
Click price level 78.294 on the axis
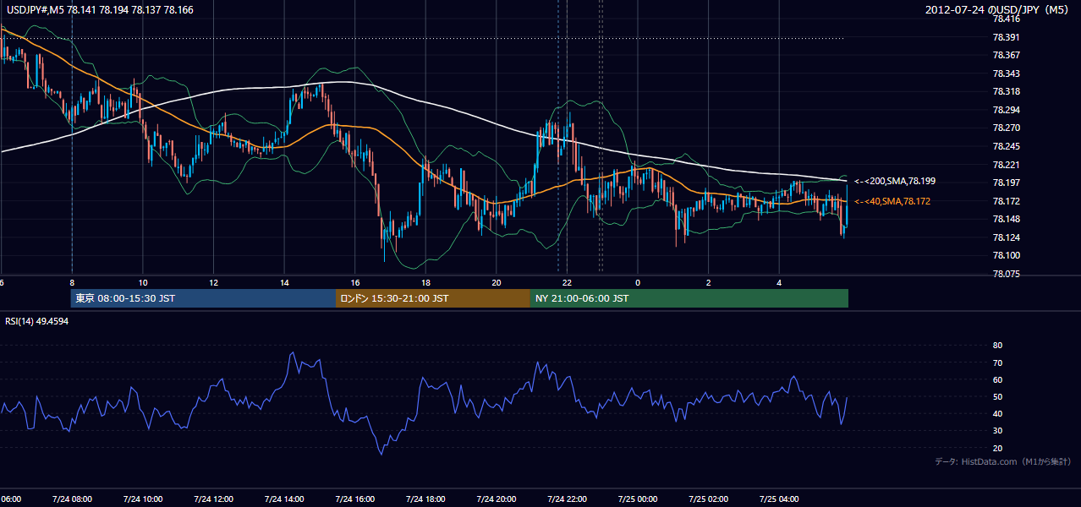pyautogui.click(x=1005, y=110)
